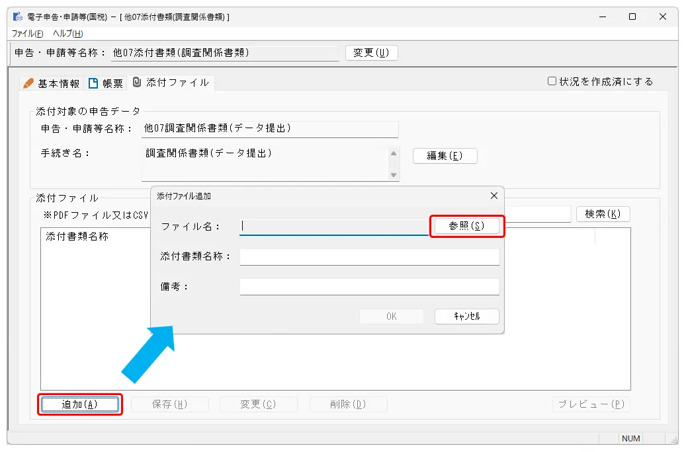Enable 状況を作成済にする checkbox
This screenshot has width=686, height=452.
552,81
